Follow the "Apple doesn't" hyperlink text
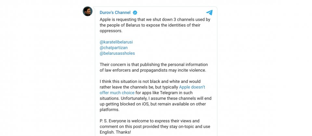Viewport: 312px width, 136px height. pos(192,87)
